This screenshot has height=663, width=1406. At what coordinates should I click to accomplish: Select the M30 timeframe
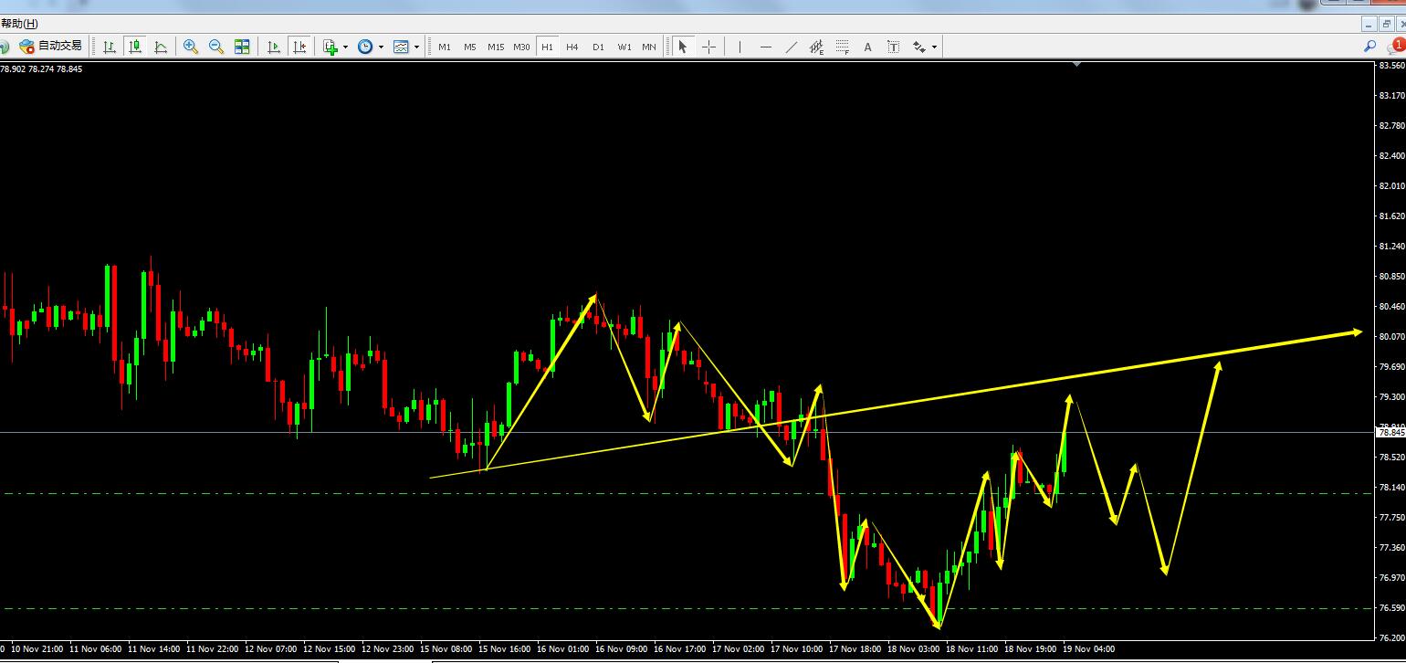521,47
